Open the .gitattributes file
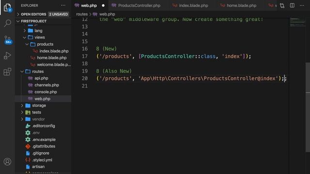The width and height of the screenshot is (310, 174). click(x=44, y=146)
